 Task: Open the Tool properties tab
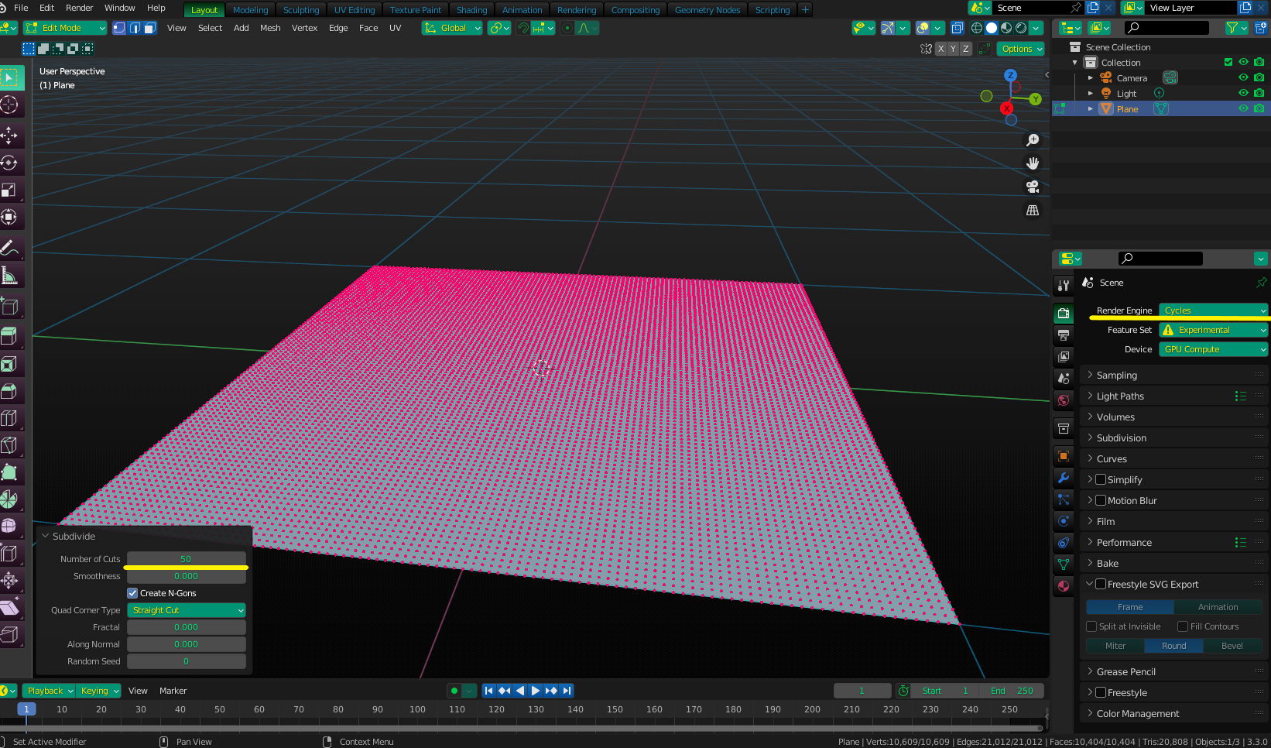click(x=1064, y=285)
